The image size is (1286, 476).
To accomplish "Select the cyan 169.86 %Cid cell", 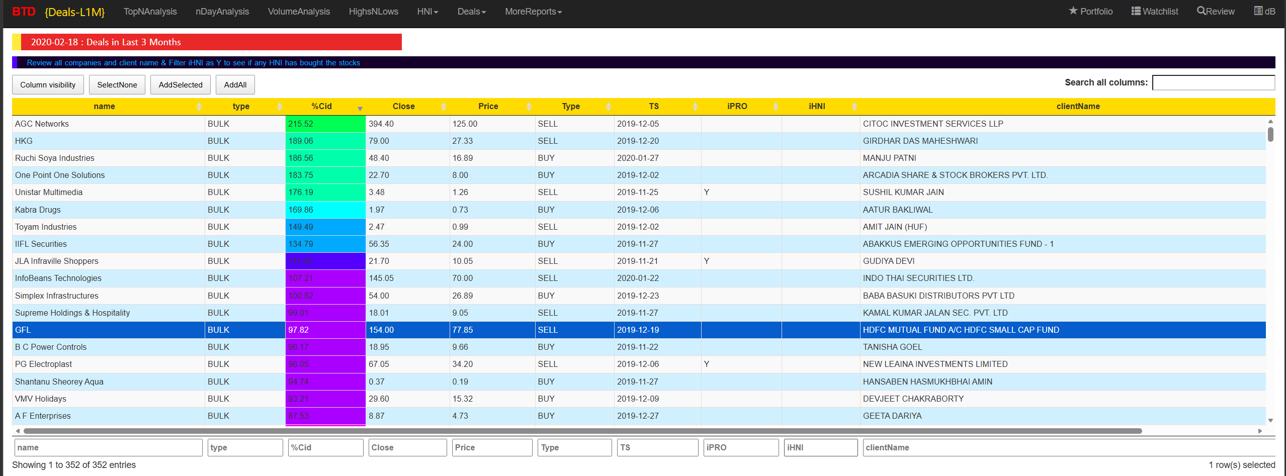I will 325,210.
